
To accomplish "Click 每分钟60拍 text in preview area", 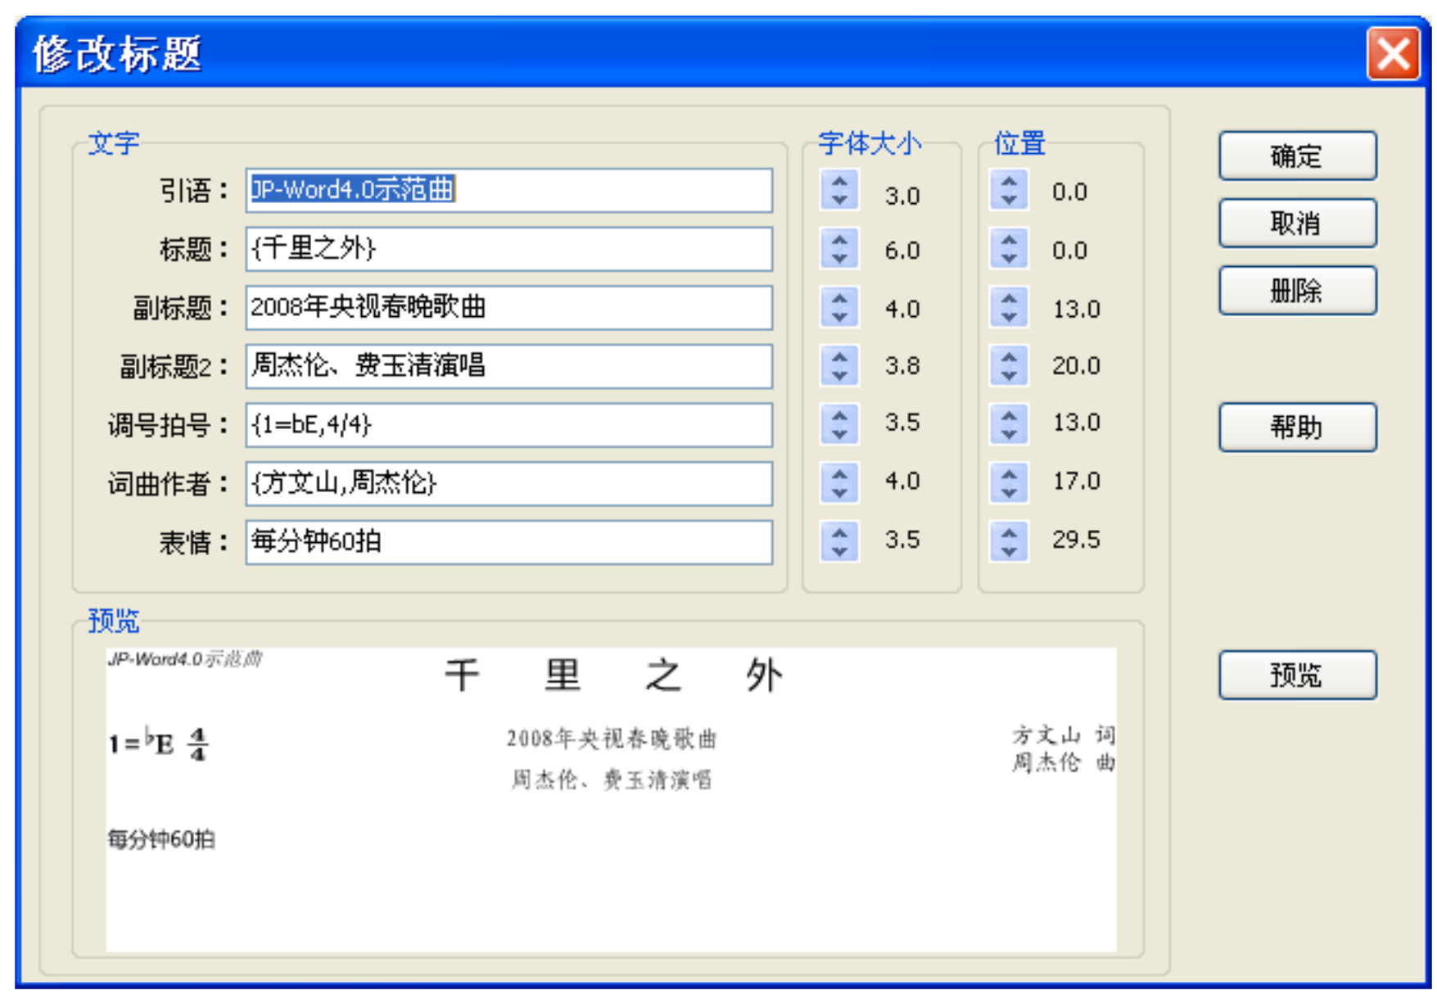I will coord(161,839).
